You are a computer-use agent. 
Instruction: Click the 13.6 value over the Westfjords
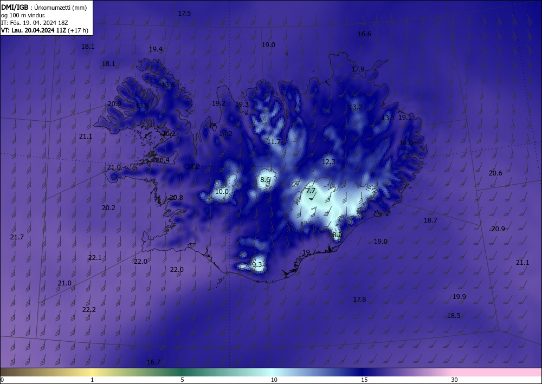point(168,84)
